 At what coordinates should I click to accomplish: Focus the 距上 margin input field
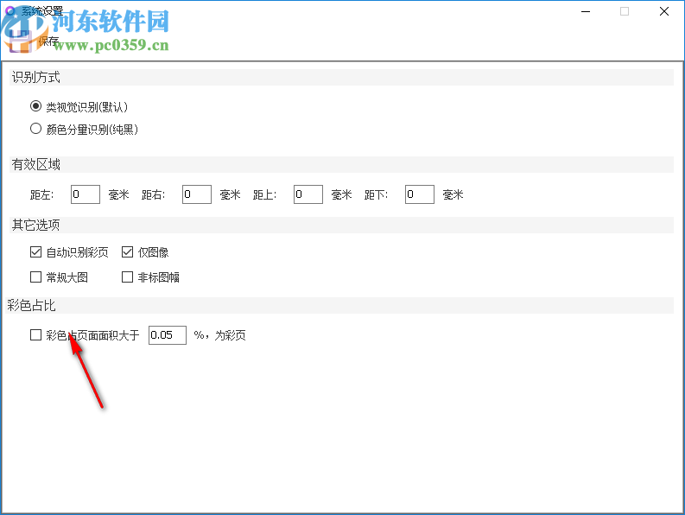(x=308, y=194)
